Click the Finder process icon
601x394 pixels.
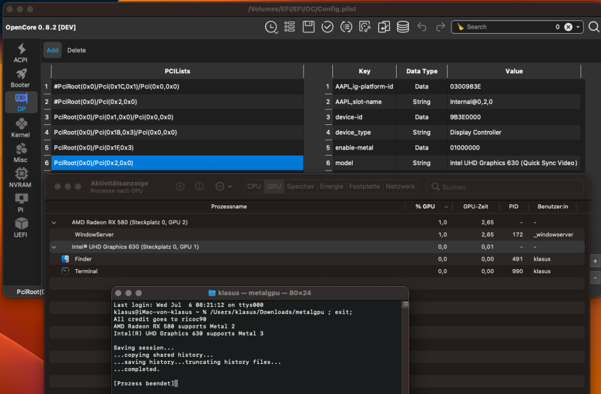click(x=65, y=259)
